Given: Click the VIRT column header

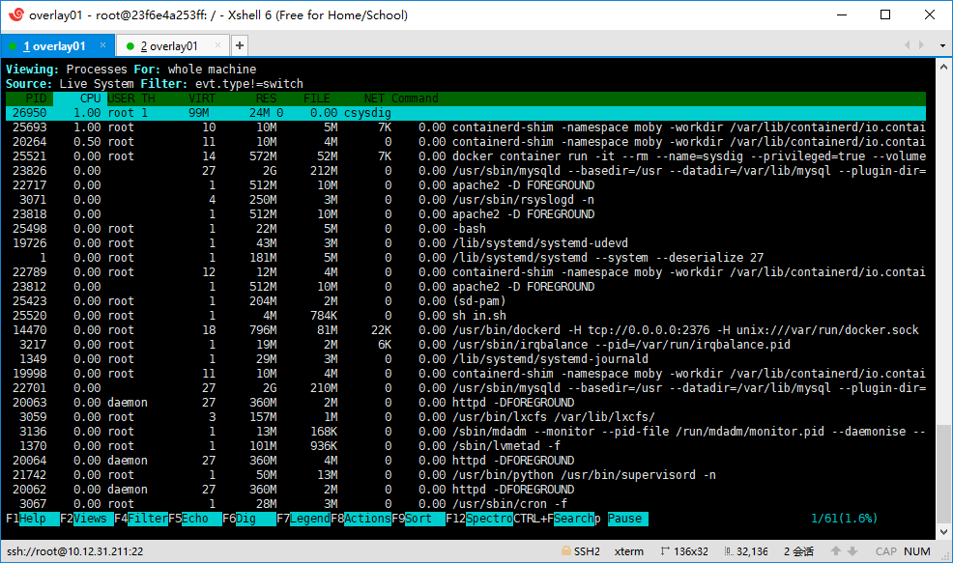Looking at the screenshot, I should pos(202,99).
